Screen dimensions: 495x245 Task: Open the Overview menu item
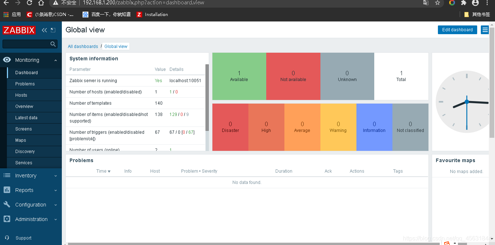tap(34, 107)
